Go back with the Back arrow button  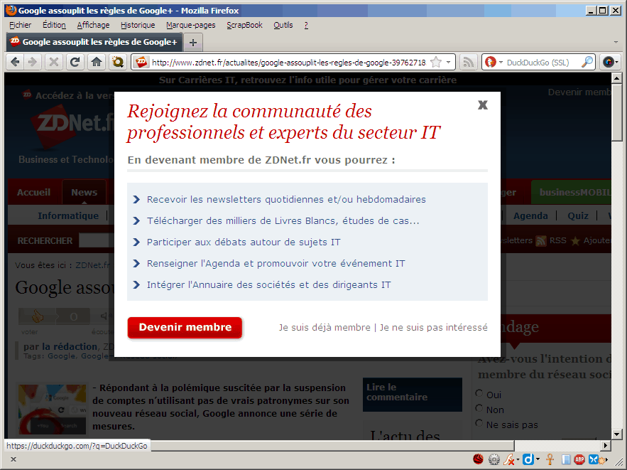15,62
